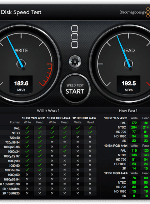Click the 720p59.94 format row label
This screenshot has width=150, height=204.
pyautogui.click(x=12, y=142)
